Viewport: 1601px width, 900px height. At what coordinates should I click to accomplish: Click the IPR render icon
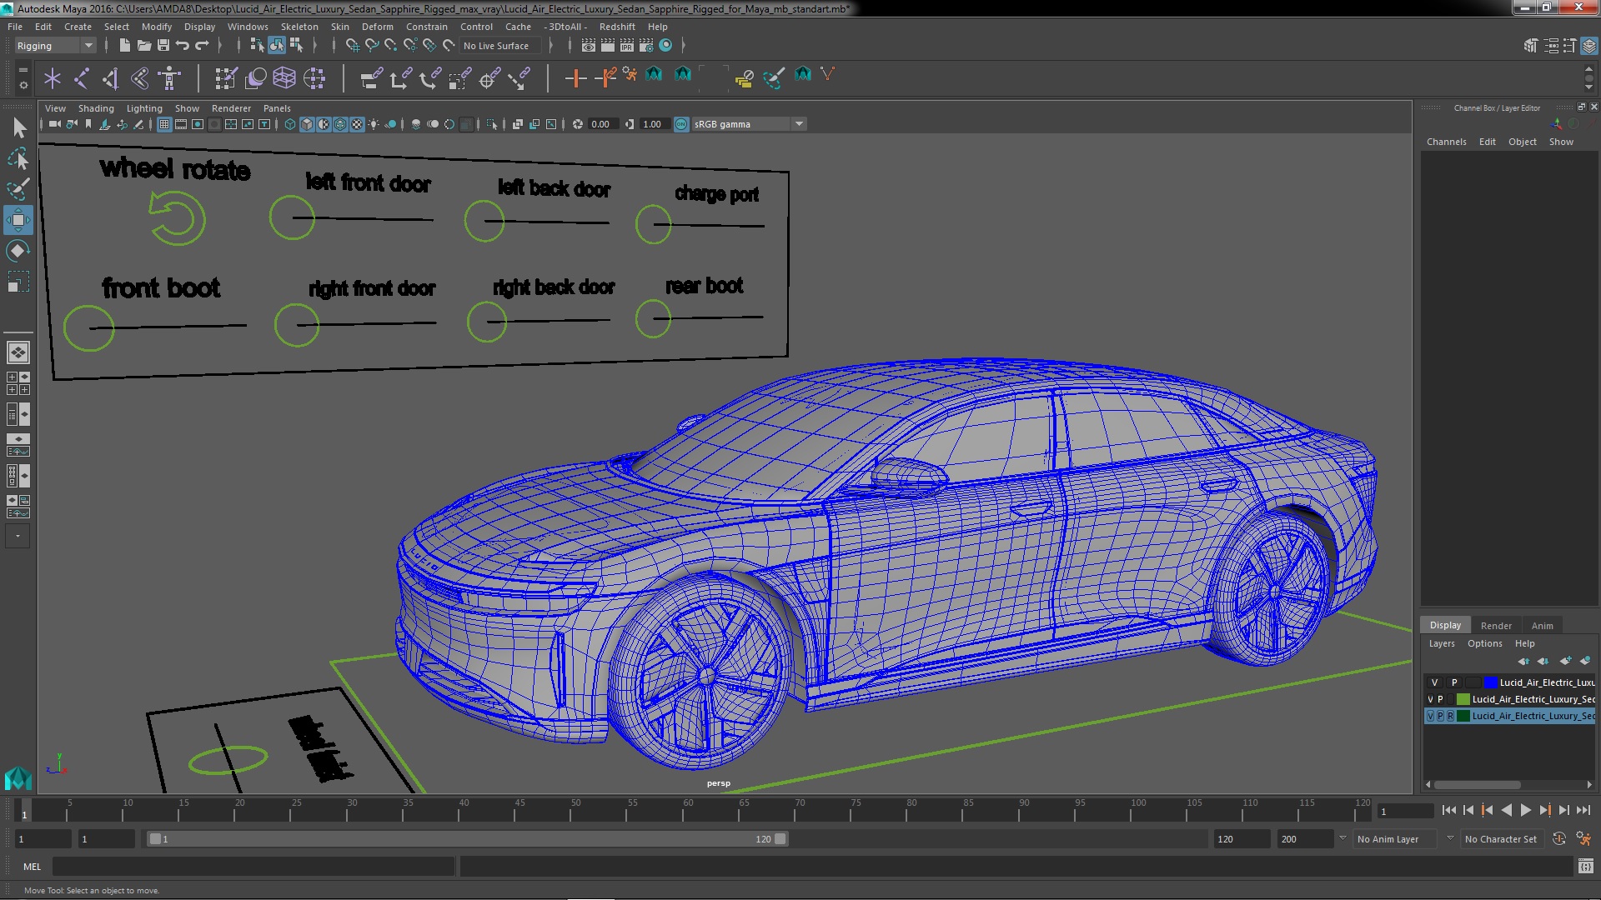627,46
